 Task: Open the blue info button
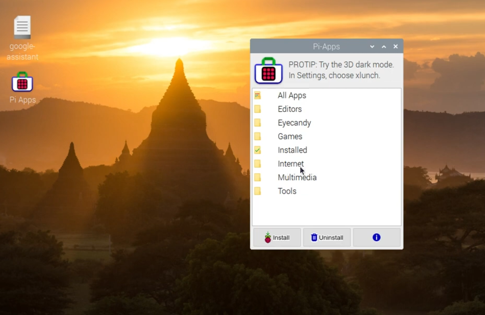coord(377,238)
